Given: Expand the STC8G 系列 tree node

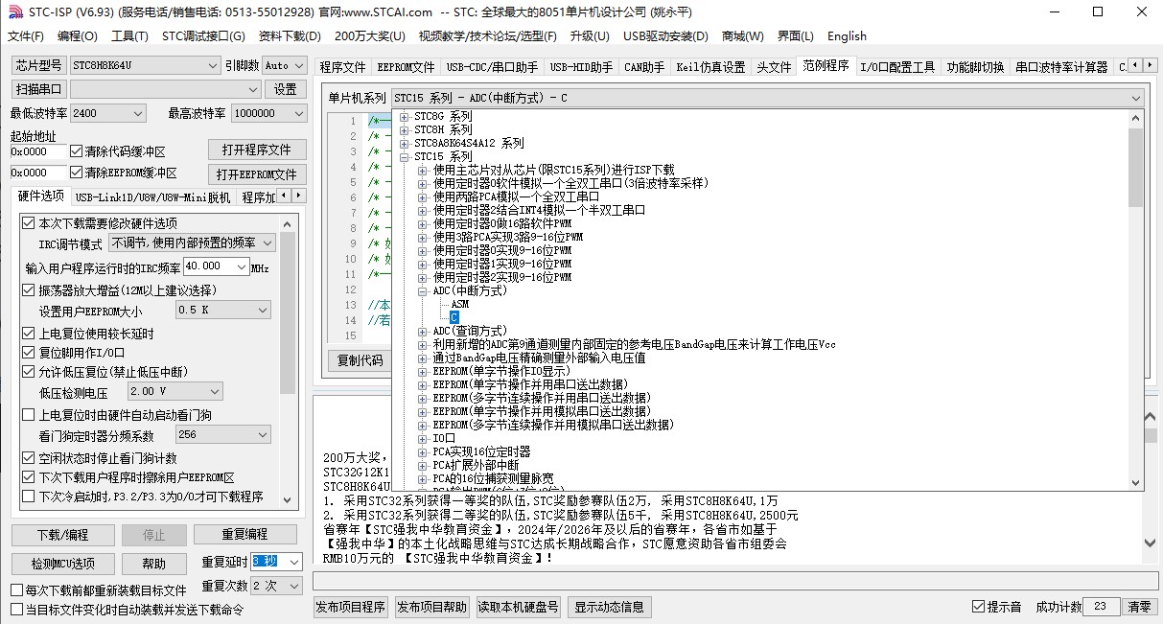Looking at the screenshot, I should pos(406,117).
